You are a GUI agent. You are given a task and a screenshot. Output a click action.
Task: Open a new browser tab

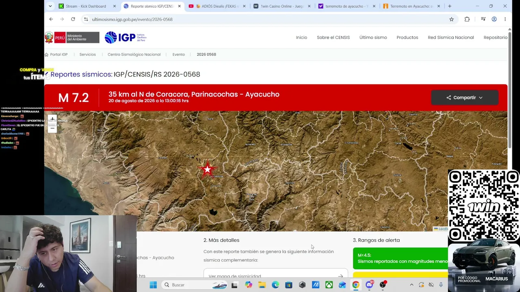pyautogui.click(x=449, y=6)
